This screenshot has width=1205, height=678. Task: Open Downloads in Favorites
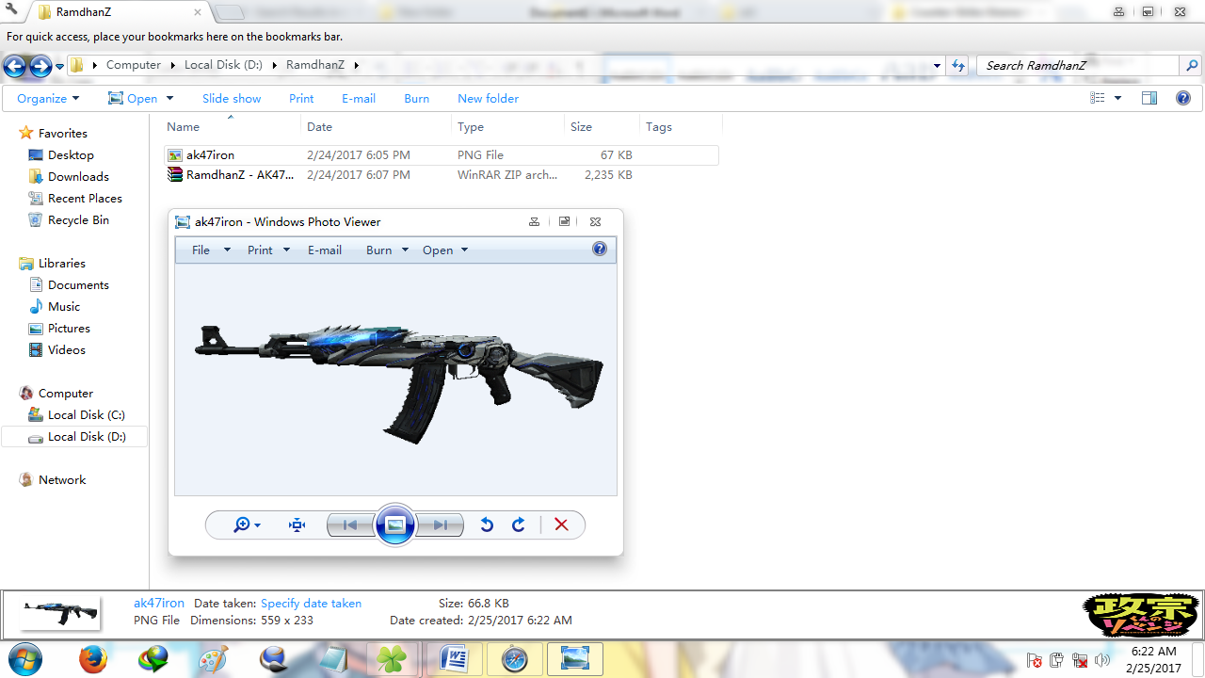click(x=78, y=177)
